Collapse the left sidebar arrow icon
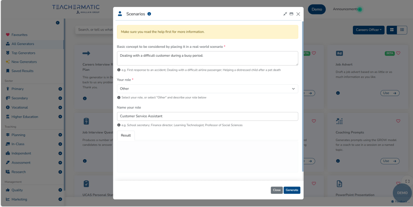The image size is (413, 207). [x=58, y=23]
